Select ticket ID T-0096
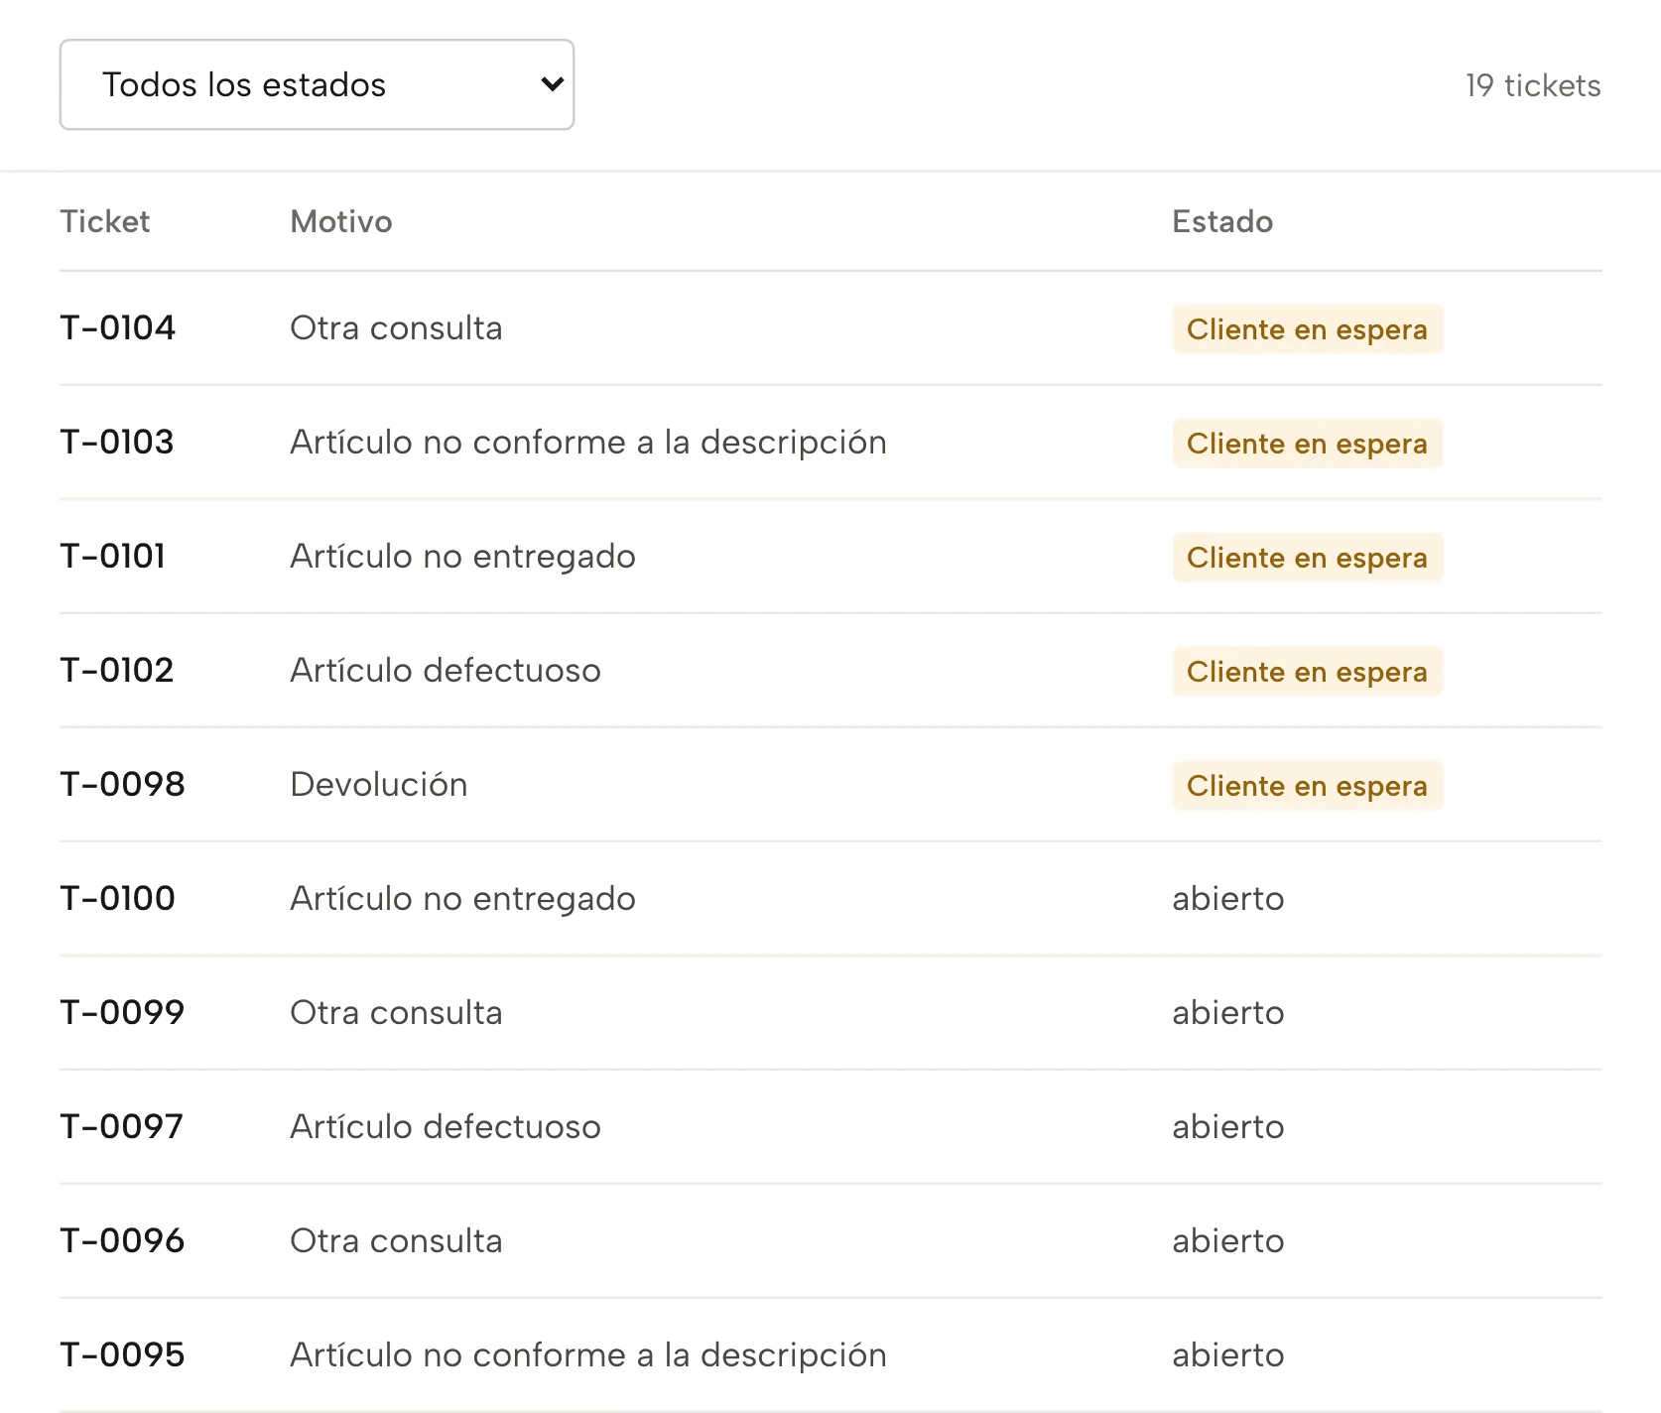This screenshot has width=1661, height=1413. [x=123, y=1240]
